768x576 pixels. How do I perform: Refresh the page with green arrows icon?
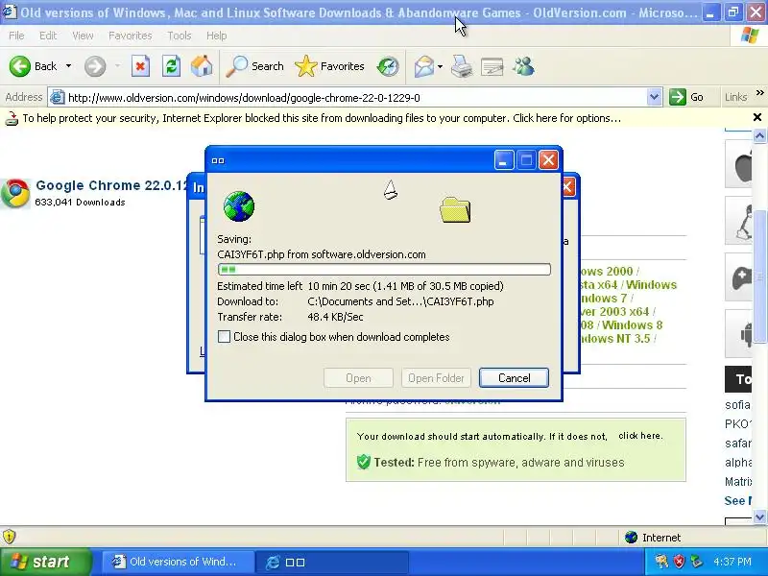tap(172, 66)
